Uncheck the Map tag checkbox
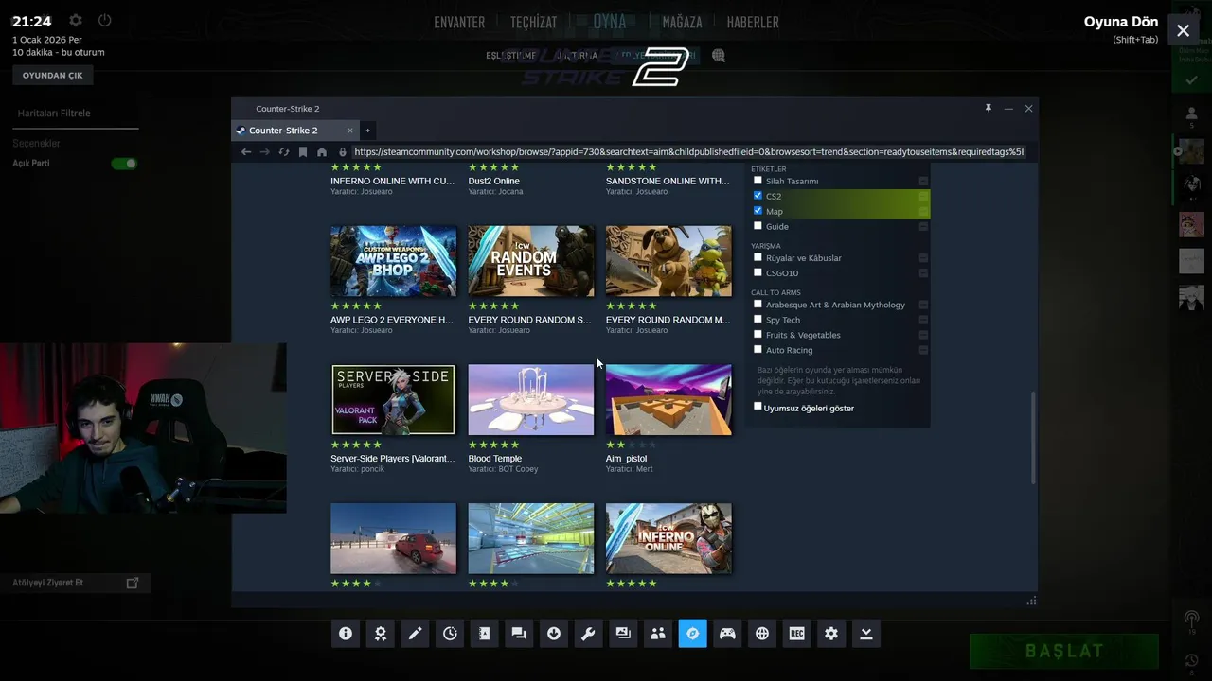 (757, 210)
